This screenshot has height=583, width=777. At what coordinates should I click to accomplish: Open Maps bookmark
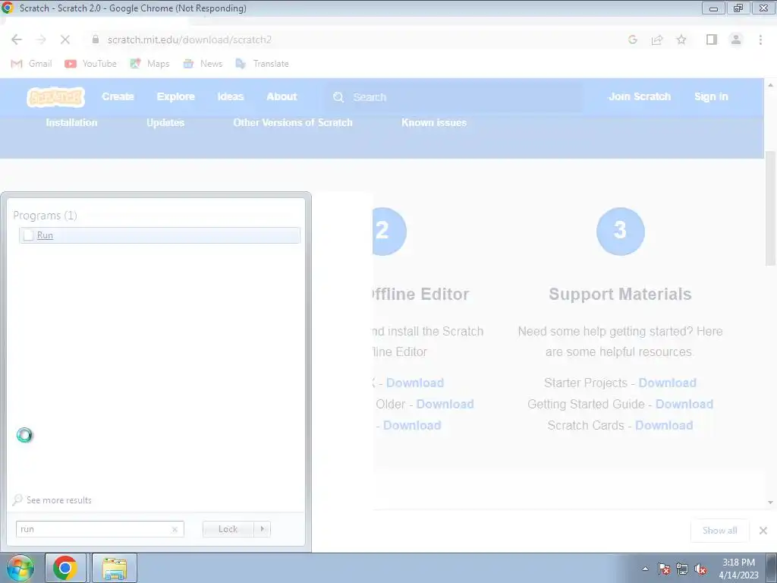pos(149,64)
